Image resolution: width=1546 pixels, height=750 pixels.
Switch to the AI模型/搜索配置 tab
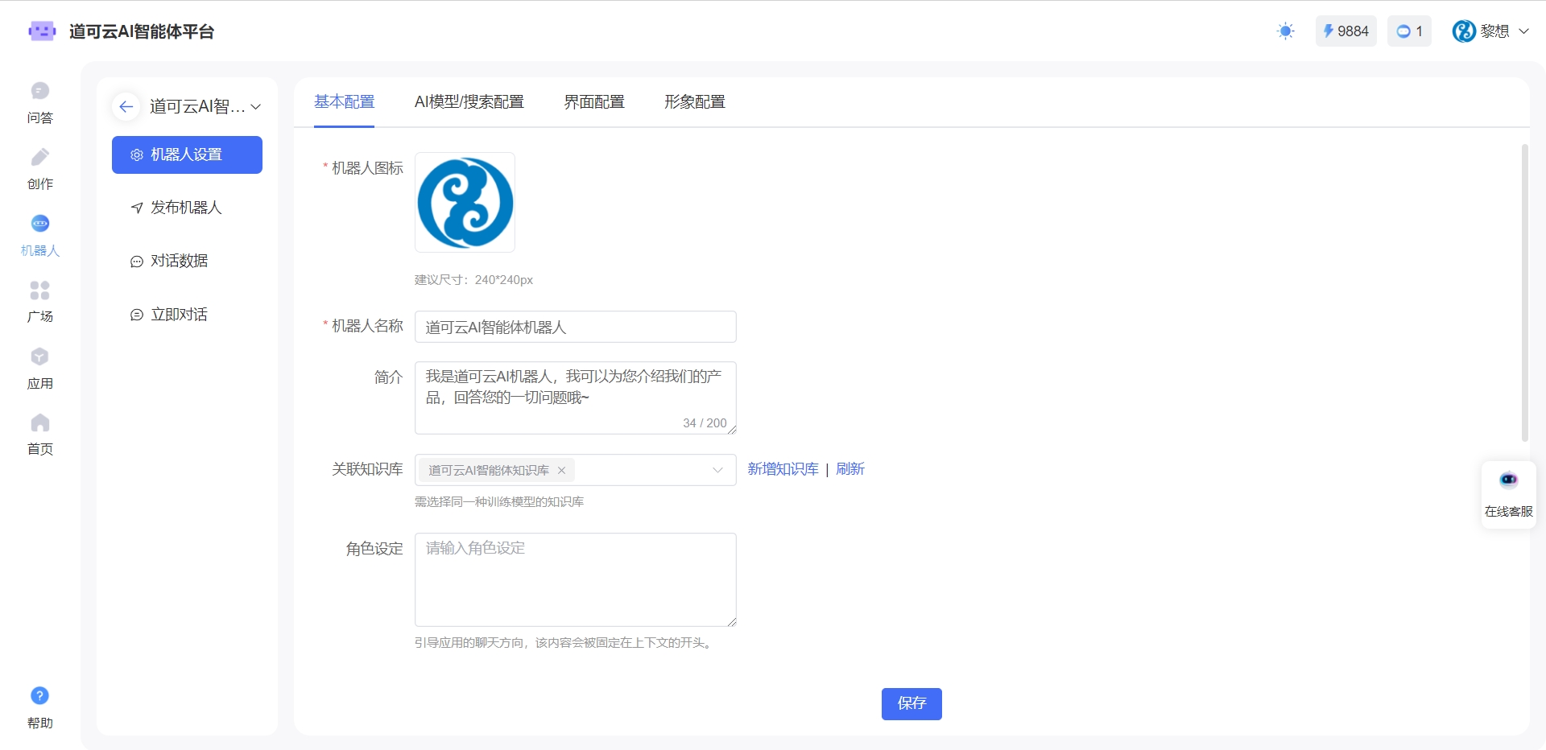click(469, 102)
